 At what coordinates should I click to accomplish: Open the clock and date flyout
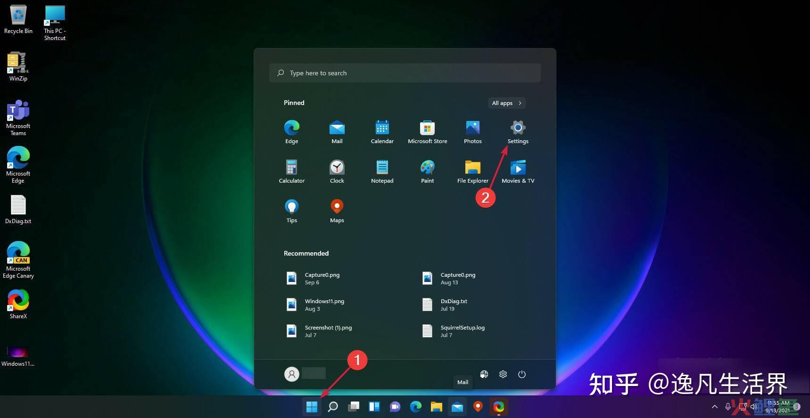click(x=777, y=407)
